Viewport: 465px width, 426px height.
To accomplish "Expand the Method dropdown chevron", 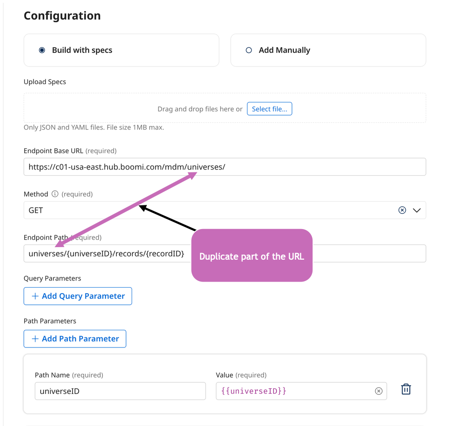I will click(417, 210).
